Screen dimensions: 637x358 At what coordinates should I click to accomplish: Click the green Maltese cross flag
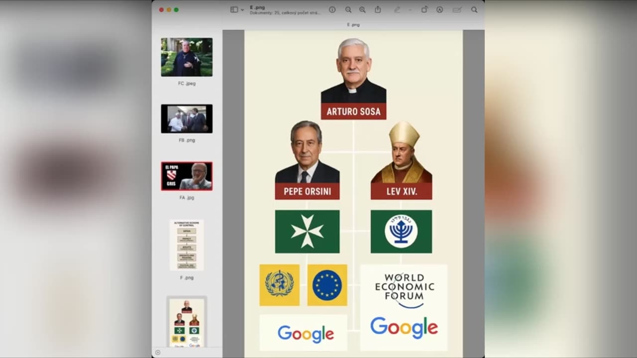coord(307,232)
